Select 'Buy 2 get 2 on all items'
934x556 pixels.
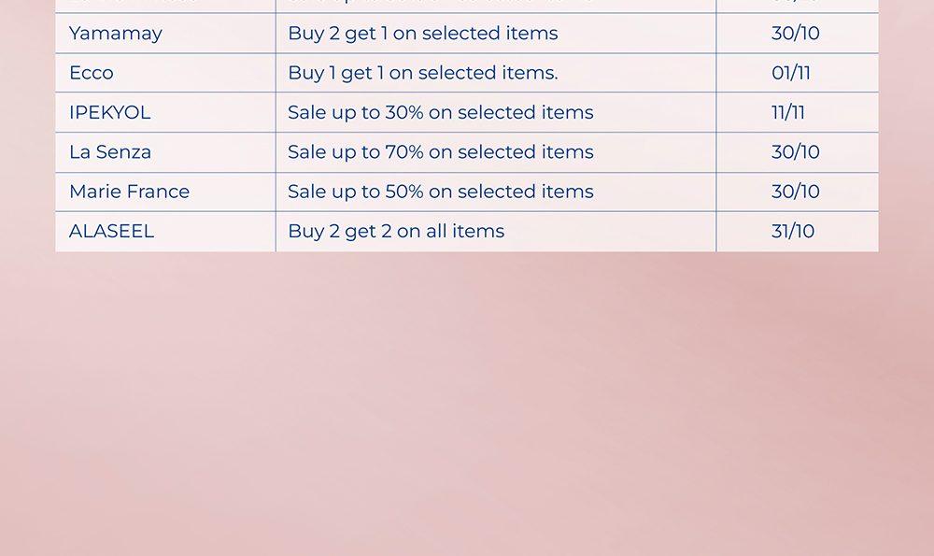tap(396, 232)
